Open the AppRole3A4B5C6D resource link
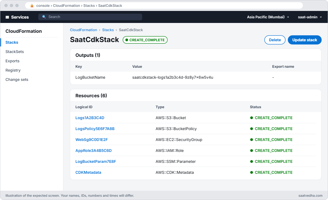The height and width of the screenshot is (200, 328). click(93, 151)
